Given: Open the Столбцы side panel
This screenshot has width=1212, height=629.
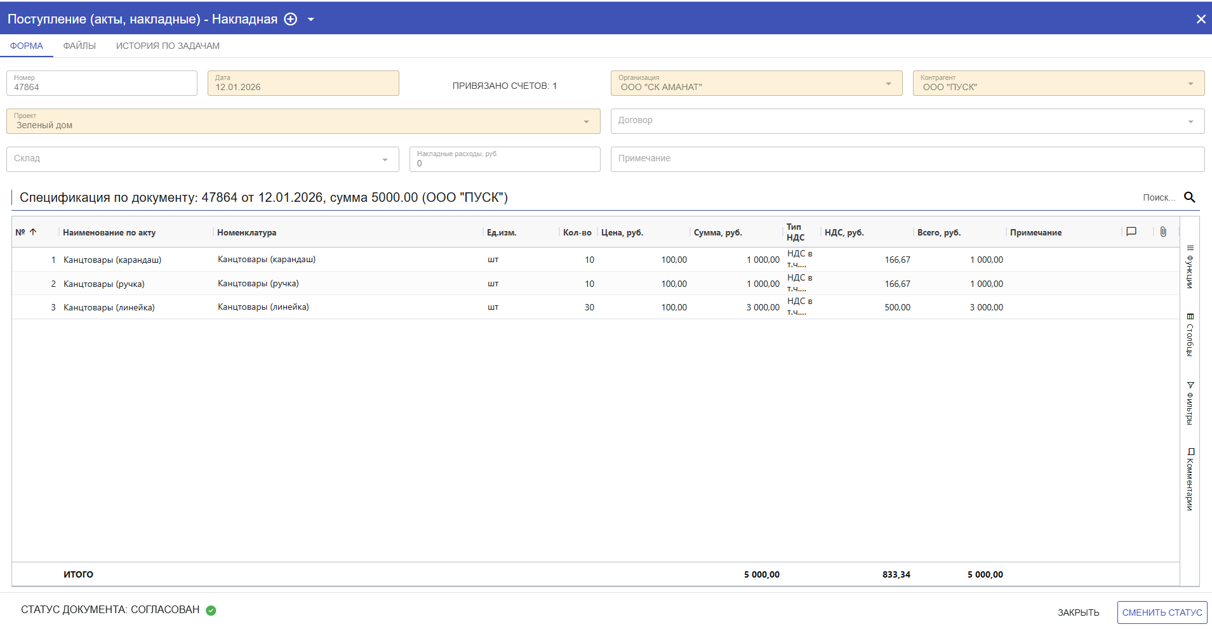Looking at the screenshot, I should [1190, 334].
